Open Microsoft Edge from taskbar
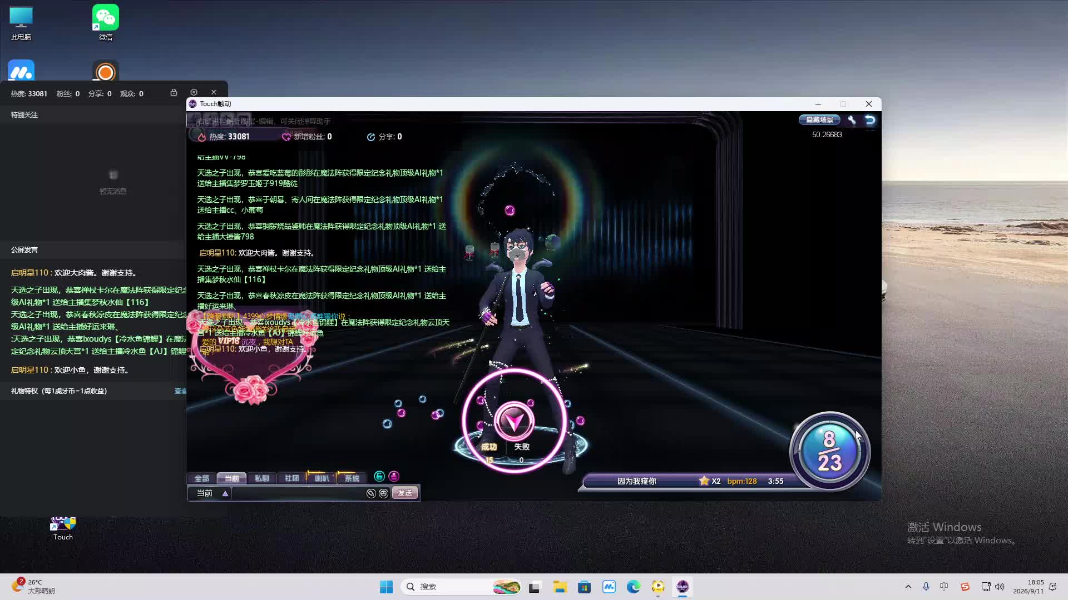This screenshot has width=1068, height=600. click(633, 587)
